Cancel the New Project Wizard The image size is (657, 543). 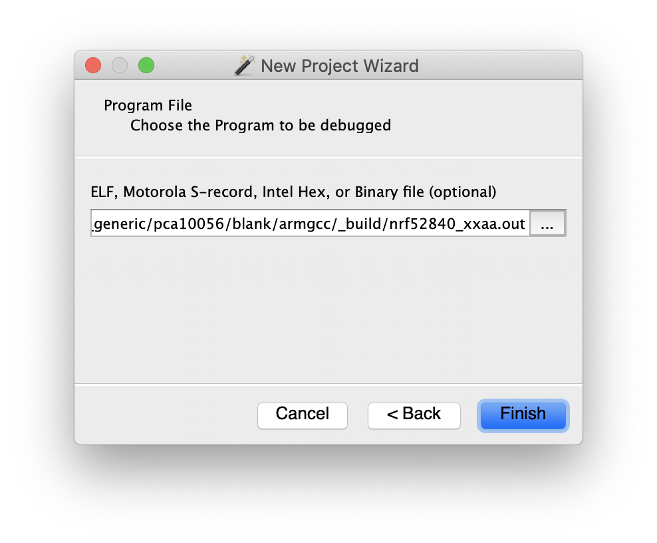point(302,415)
